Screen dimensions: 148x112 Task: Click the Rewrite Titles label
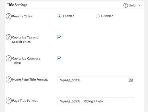coord(22,16)
